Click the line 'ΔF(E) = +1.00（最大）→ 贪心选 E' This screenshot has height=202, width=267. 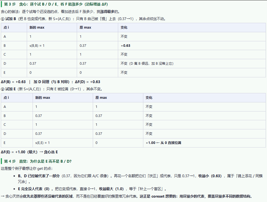coord(29,152)
